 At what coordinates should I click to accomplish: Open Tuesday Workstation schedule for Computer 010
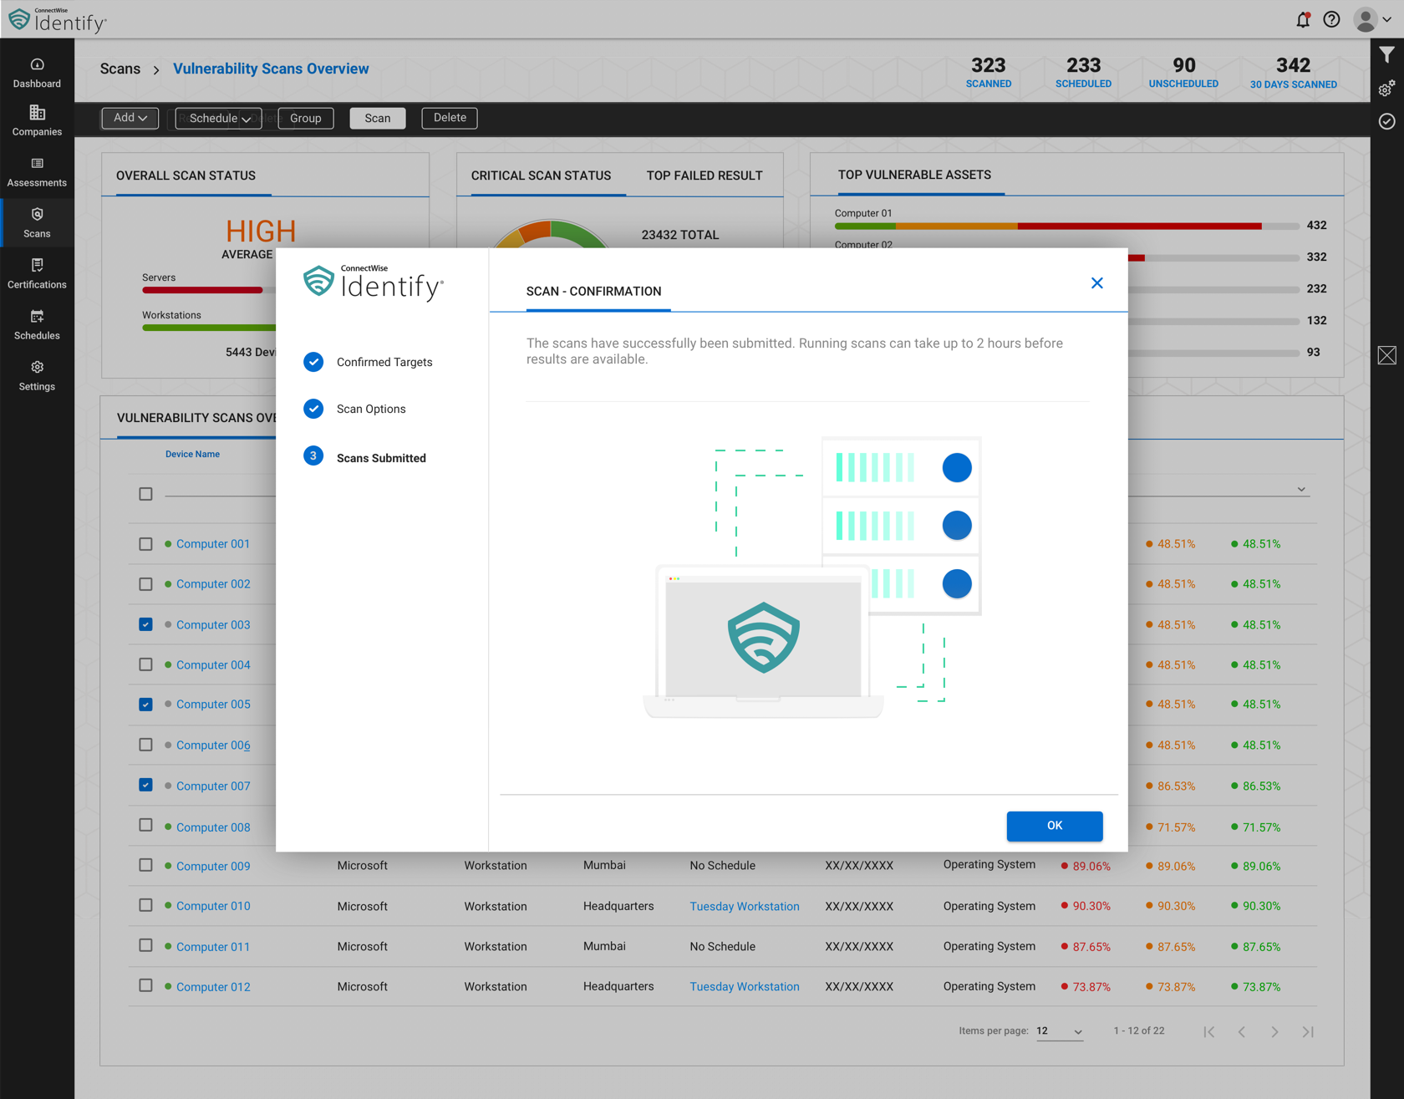tap(745, 906)
